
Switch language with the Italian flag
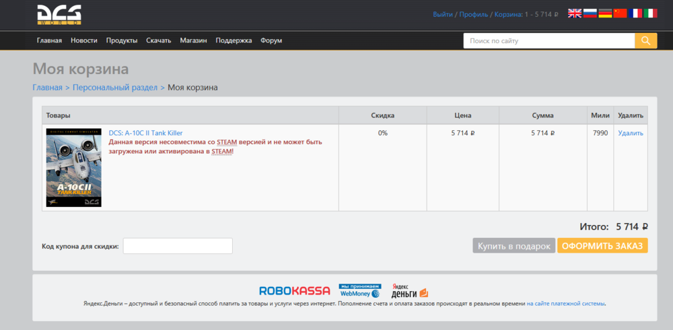pos(650,13)
